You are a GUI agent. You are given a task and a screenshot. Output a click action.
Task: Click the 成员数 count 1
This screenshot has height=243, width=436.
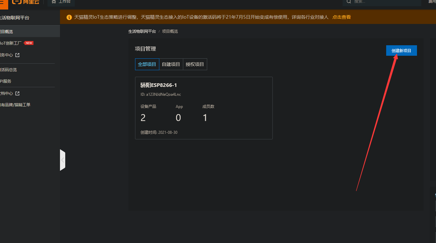(205, 118)
